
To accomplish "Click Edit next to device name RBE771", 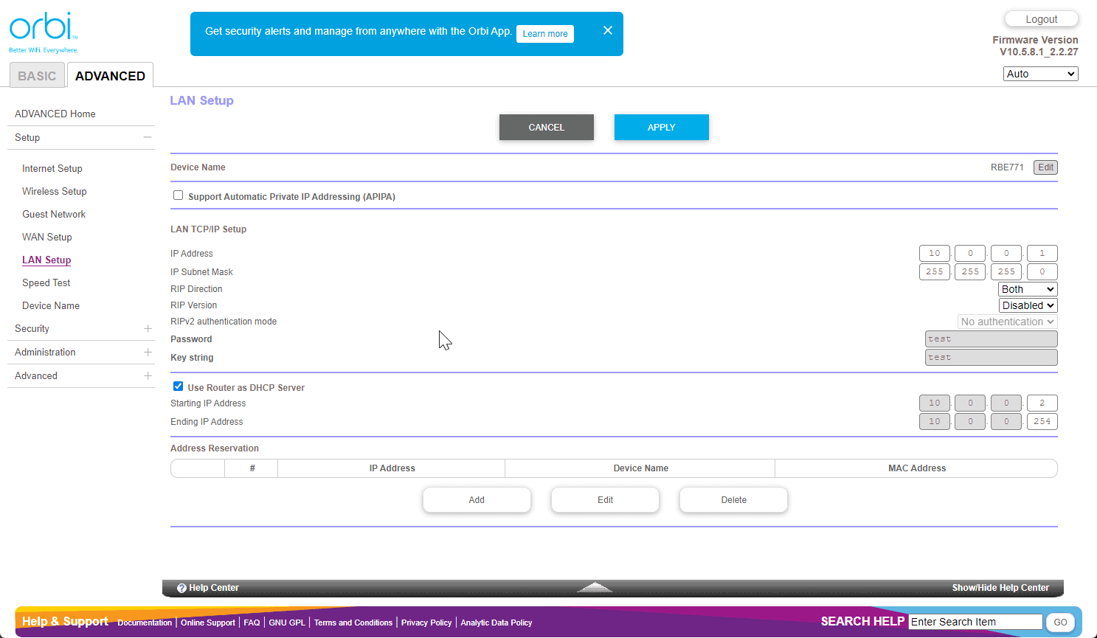I will tap(1045, 167).
